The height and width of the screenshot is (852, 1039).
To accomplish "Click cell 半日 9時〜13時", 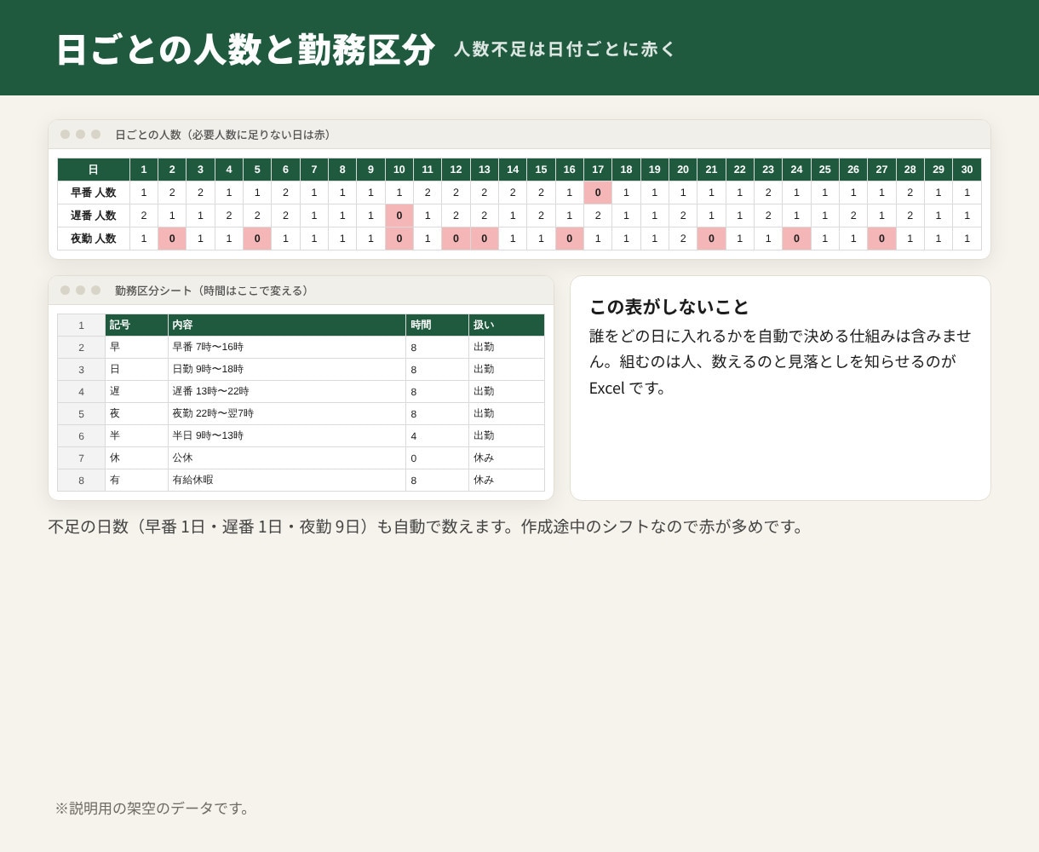I will [x=287, y=435].
